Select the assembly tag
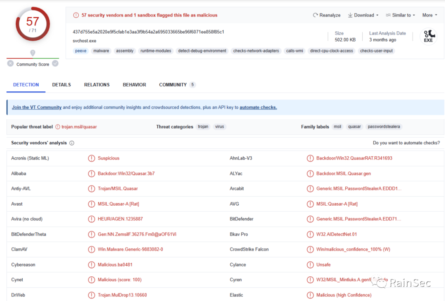Screen dimensions: 445x301 click(x=124, y=51)
